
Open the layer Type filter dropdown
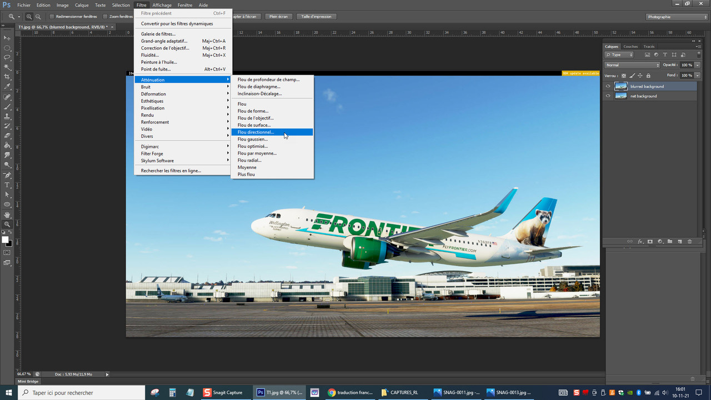619,55
